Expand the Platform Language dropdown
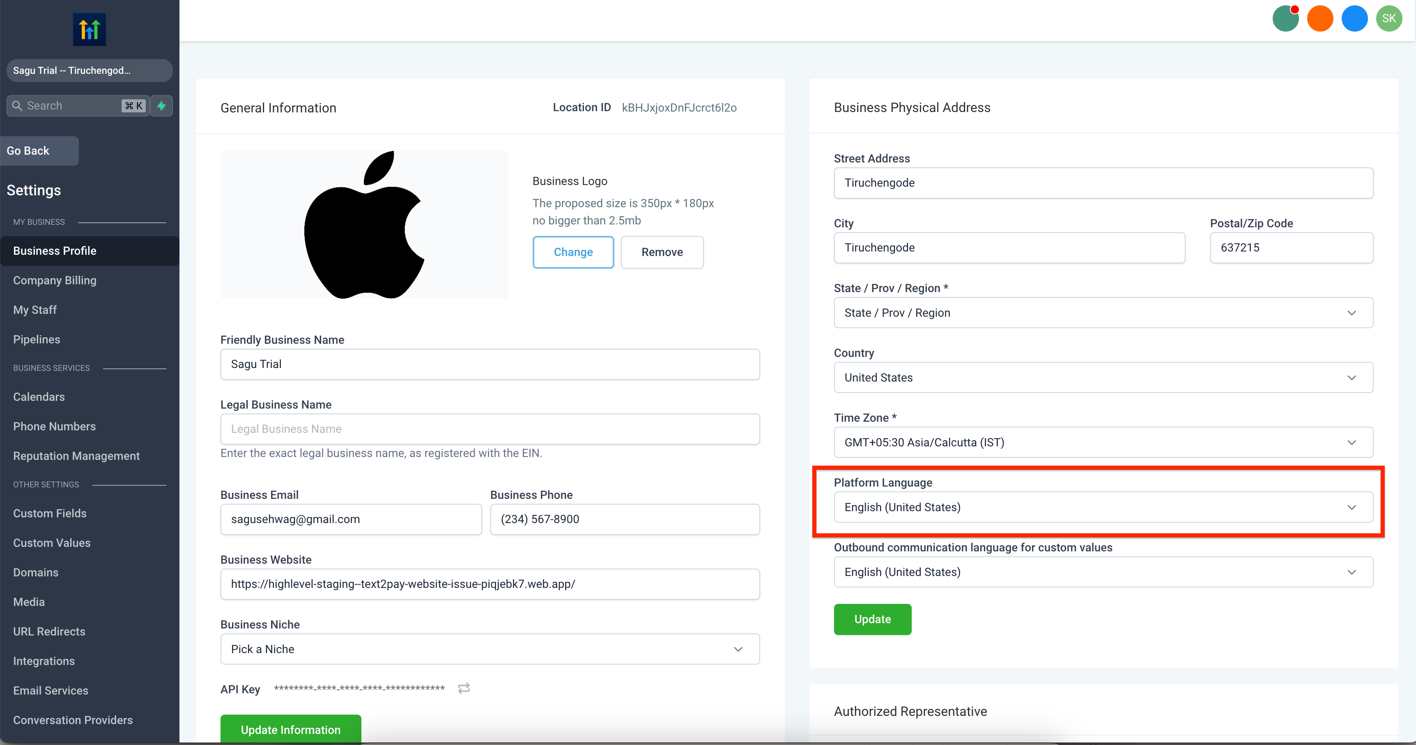Screen dimensions: 1416x745 point(1103,507)
